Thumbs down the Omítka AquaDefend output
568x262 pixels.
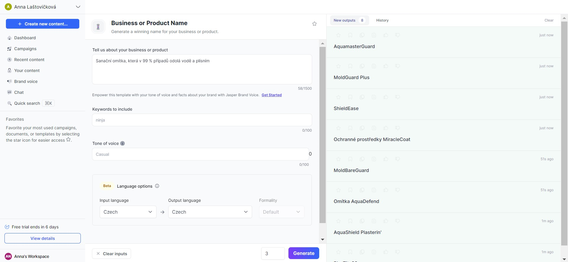coord(398,190)
